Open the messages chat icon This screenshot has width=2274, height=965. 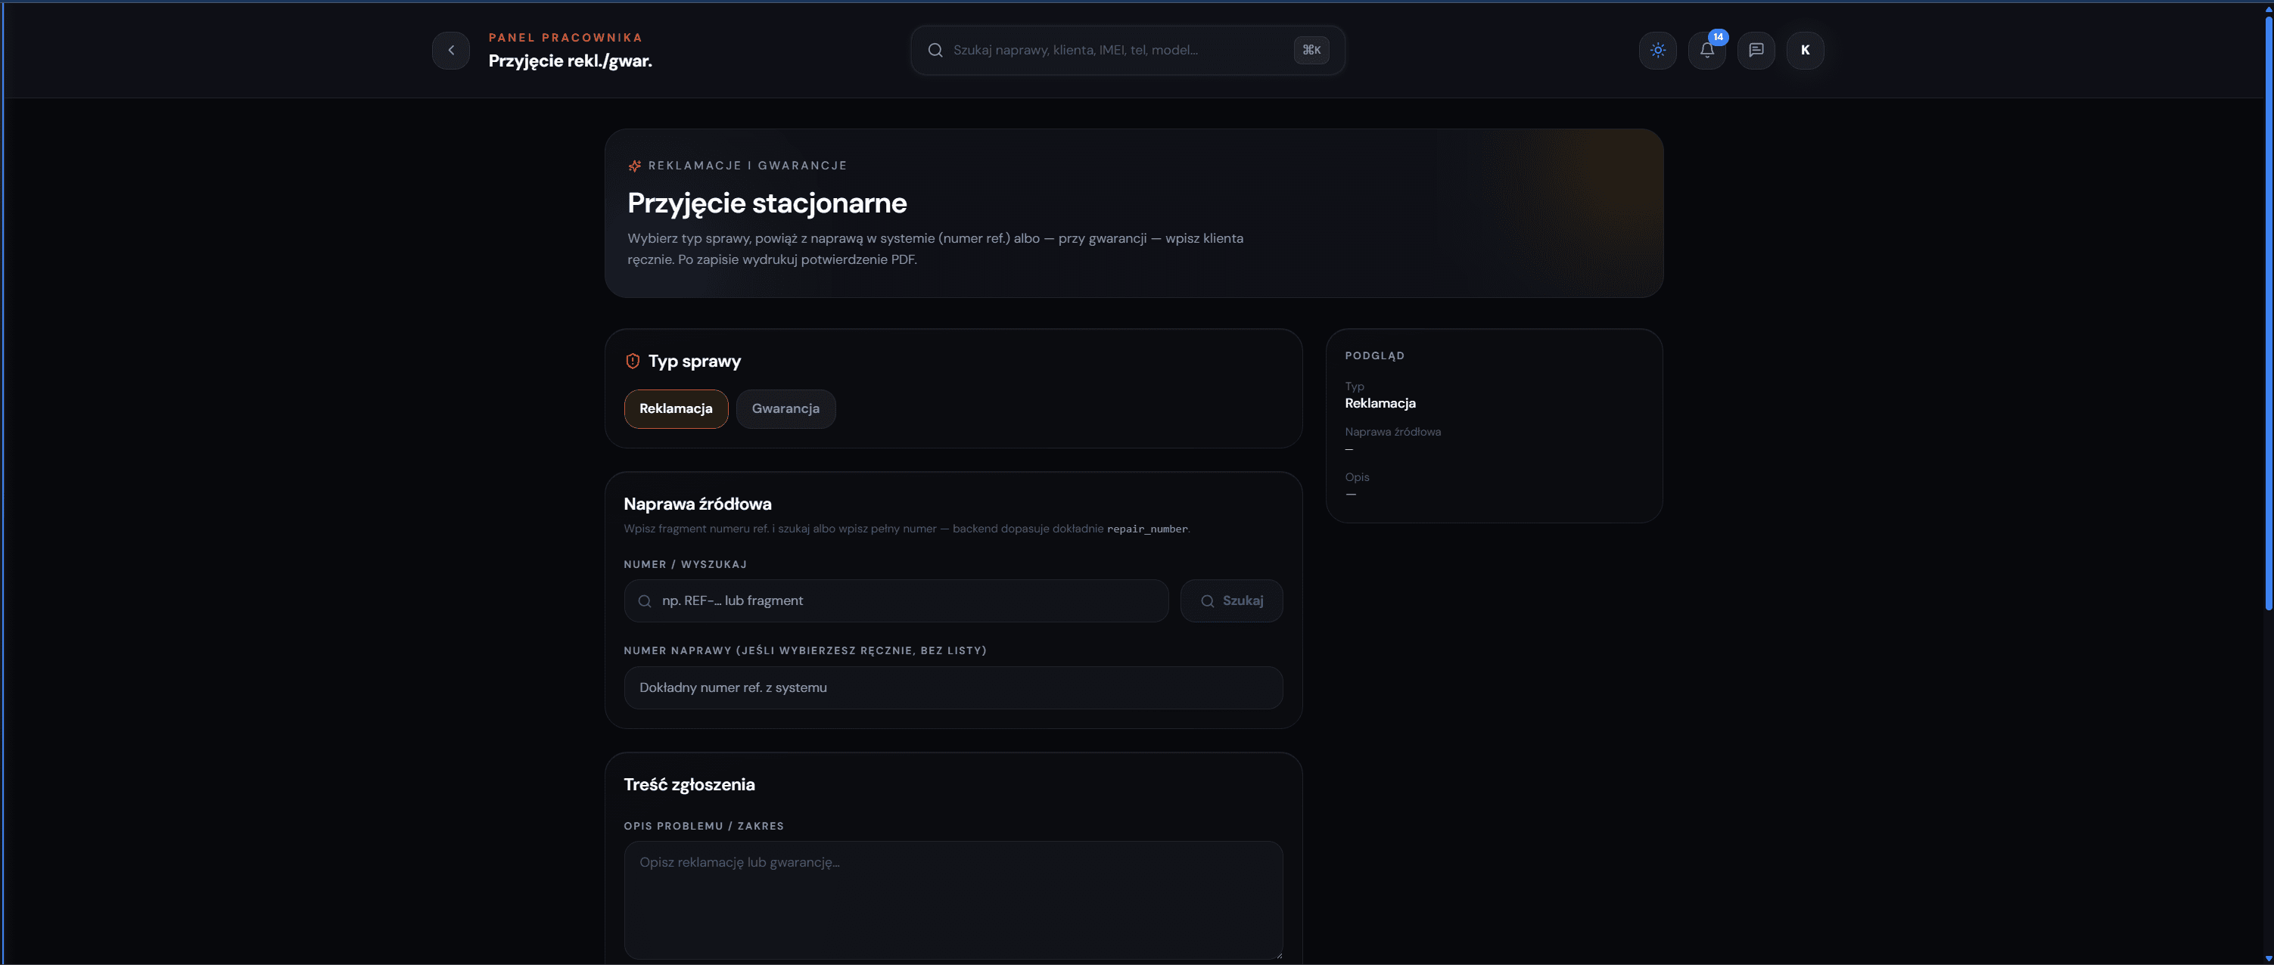tap(1756, 50)
